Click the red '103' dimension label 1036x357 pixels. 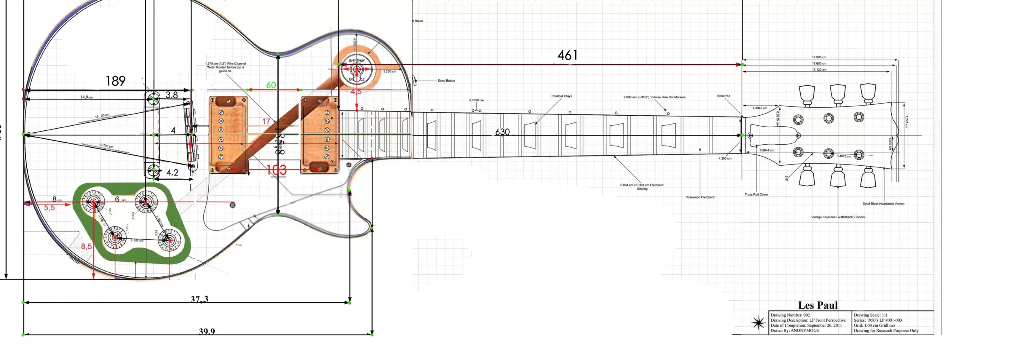(277, 170)
